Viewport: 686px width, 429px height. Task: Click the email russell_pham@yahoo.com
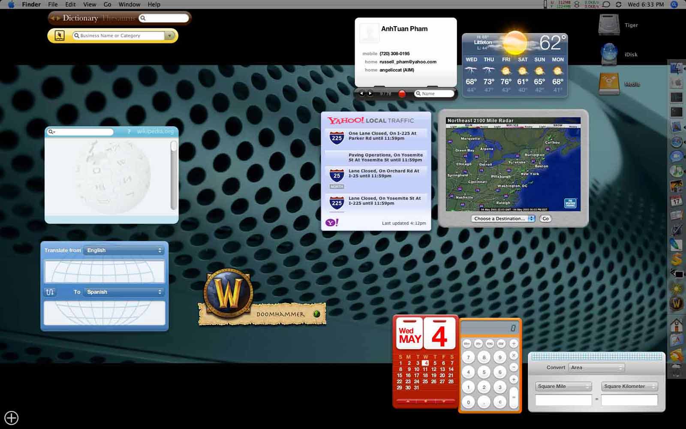tap(408, 62)
